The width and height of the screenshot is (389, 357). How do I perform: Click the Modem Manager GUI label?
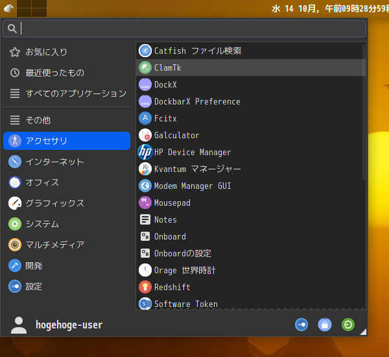[193, 186]
